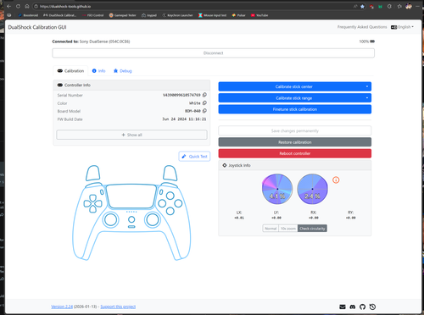The width and height of the screenshot is (424, 315).
Task: Switch to the Info tab
Action: click(x=98, y=71)
